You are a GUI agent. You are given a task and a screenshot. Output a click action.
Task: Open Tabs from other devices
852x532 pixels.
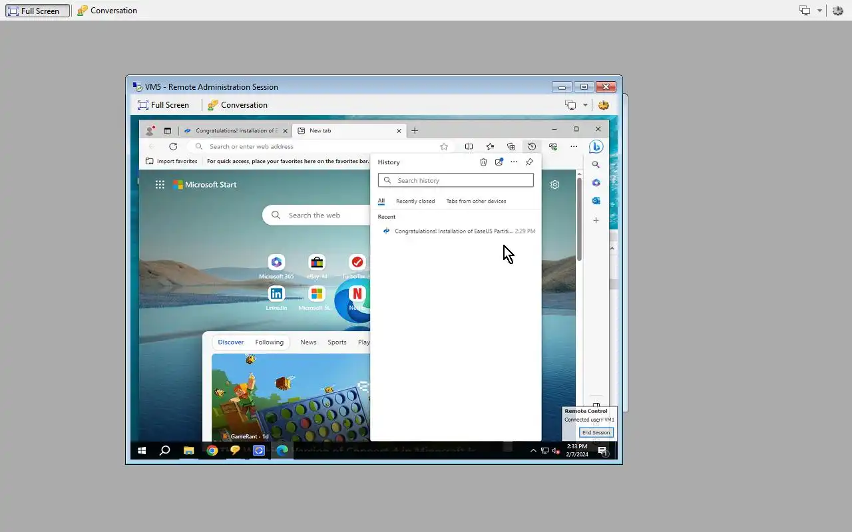point(476,201)
